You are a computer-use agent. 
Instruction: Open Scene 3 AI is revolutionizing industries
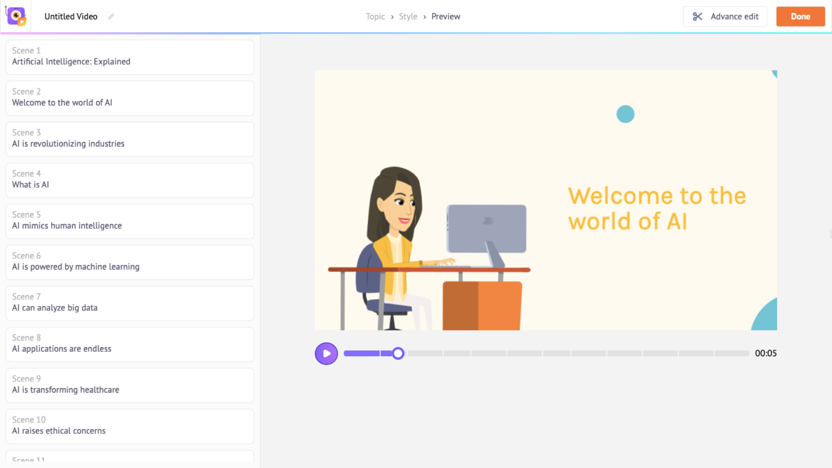point(130,139)
